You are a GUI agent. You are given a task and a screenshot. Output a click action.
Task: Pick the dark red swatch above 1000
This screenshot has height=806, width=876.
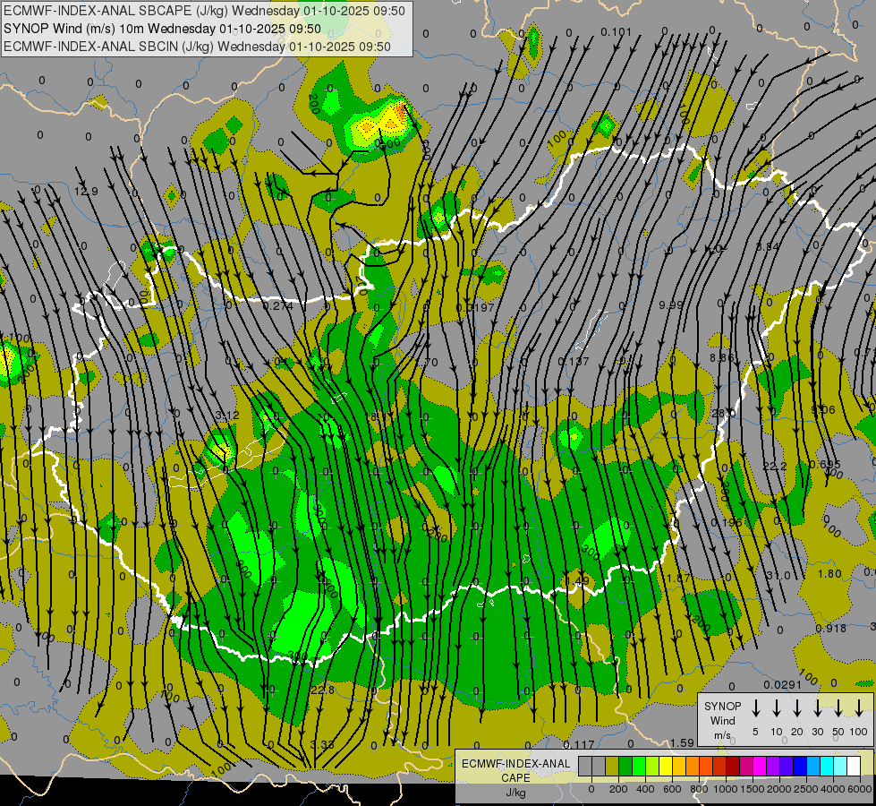[734, 766]
